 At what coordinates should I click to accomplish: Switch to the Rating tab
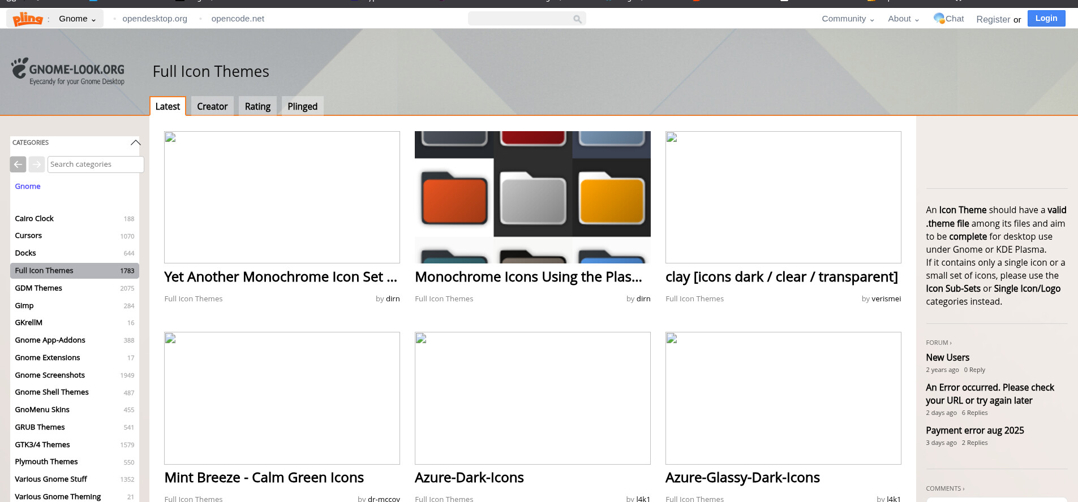257,106
